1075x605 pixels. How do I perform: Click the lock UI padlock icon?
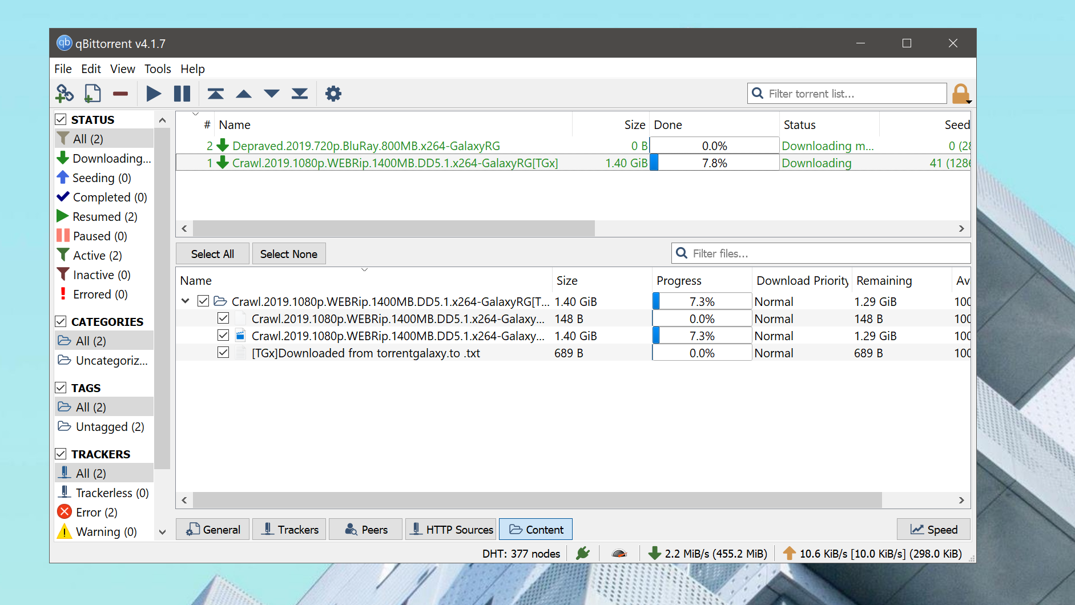(x=960, y=94)
